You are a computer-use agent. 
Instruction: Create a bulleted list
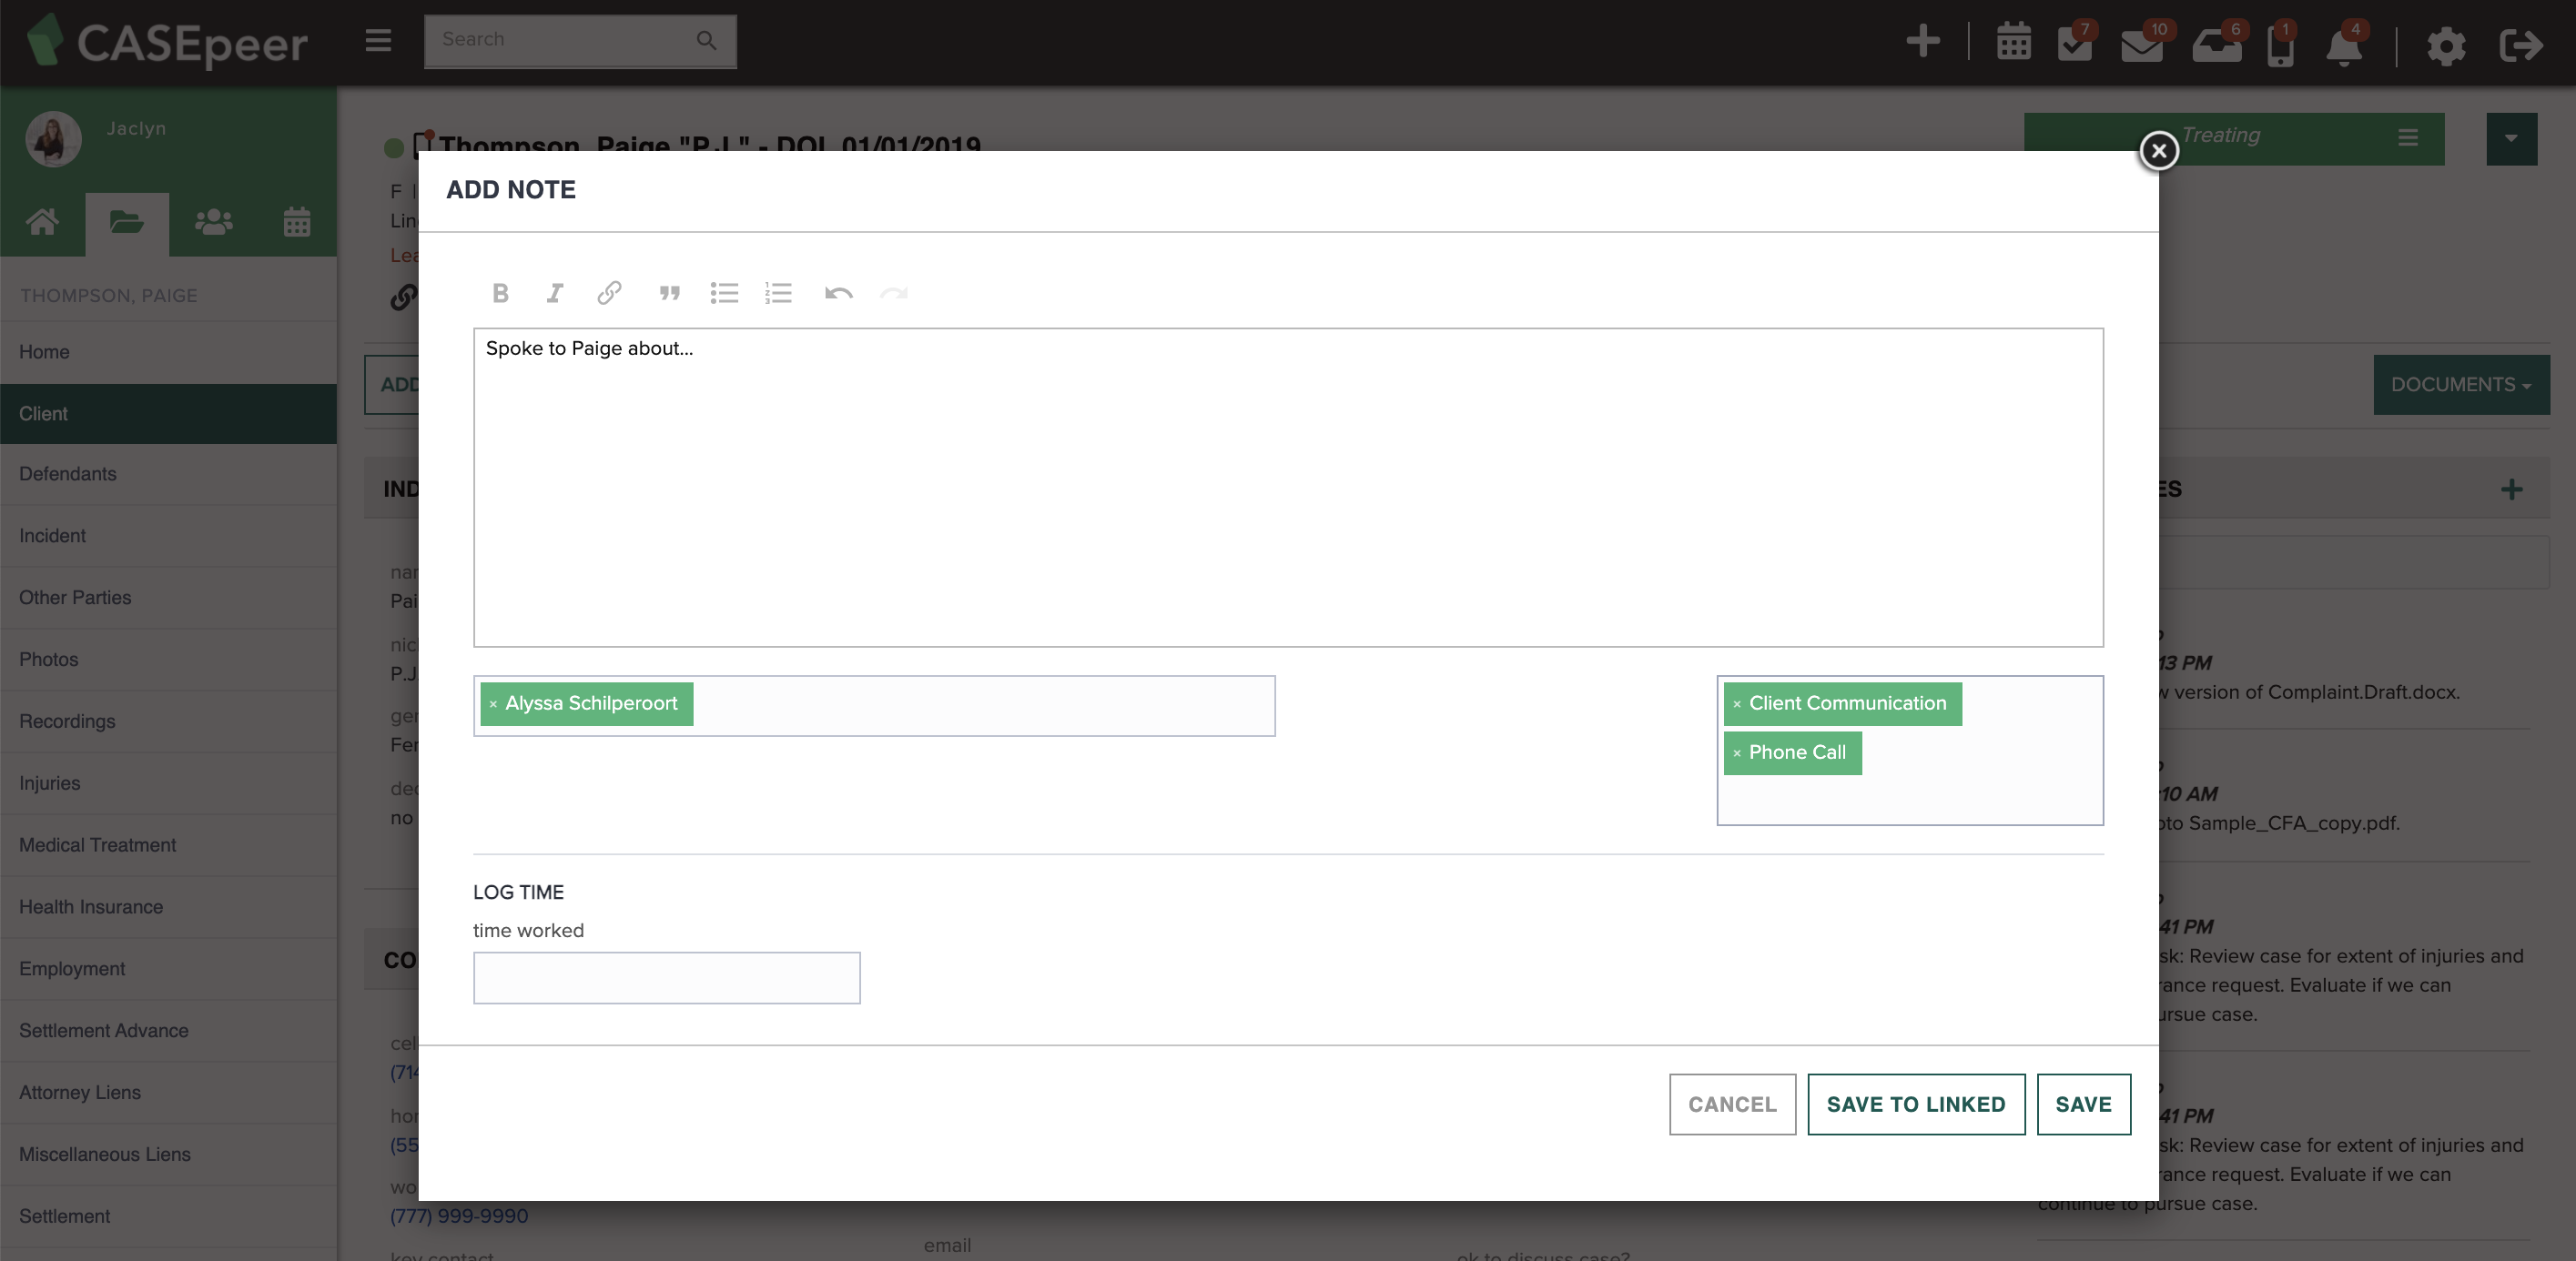point(724,293)
